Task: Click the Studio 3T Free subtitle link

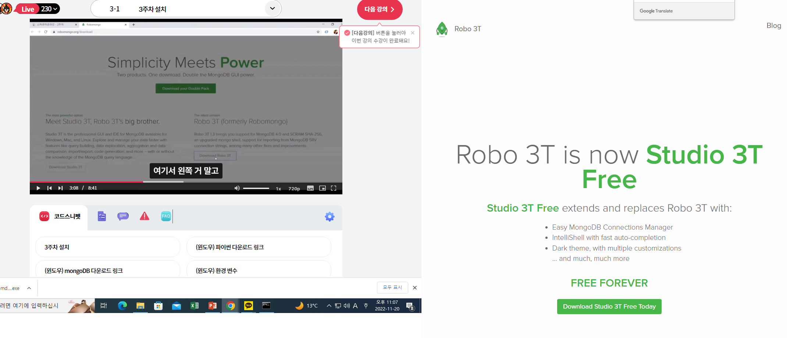Action: 523,208
